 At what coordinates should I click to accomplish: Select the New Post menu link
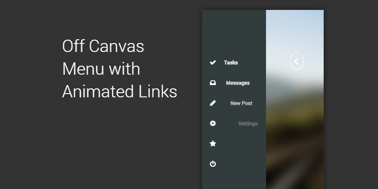pos(241,103)
